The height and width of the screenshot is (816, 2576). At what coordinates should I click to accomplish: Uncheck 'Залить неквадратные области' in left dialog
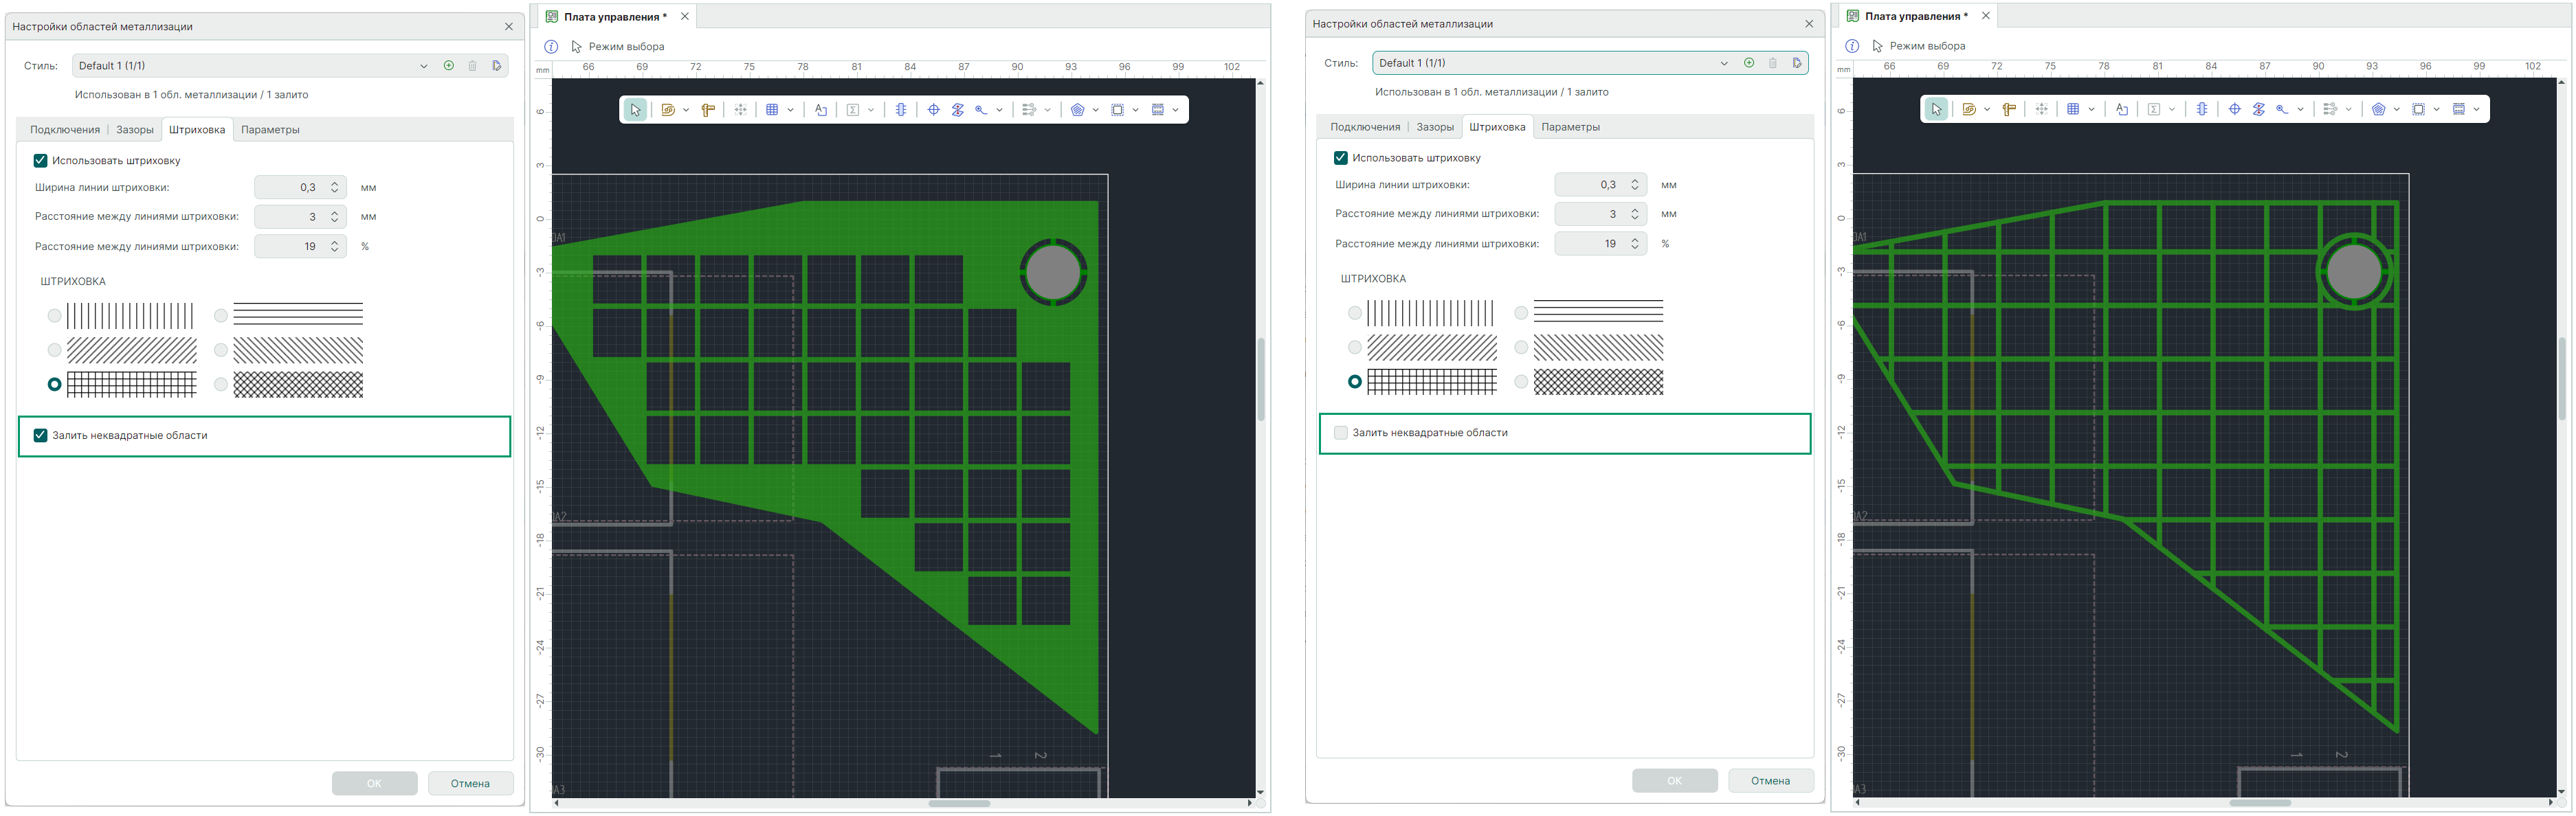click(41, 435)
